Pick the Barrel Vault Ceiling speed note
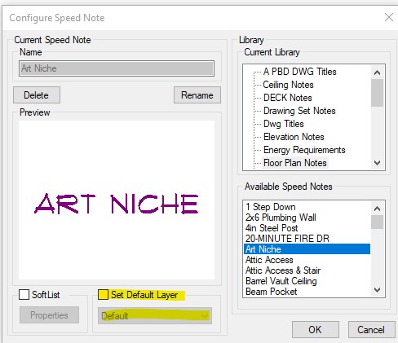This screenshot has width=398, height=343. [x=281, y=281]
